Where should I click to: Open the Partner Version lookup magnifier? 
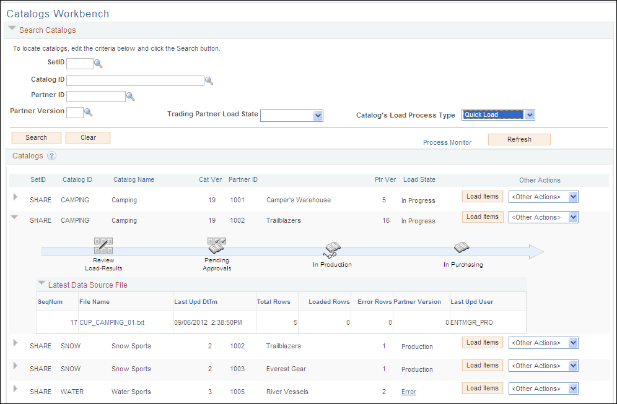tap(87, 113)
